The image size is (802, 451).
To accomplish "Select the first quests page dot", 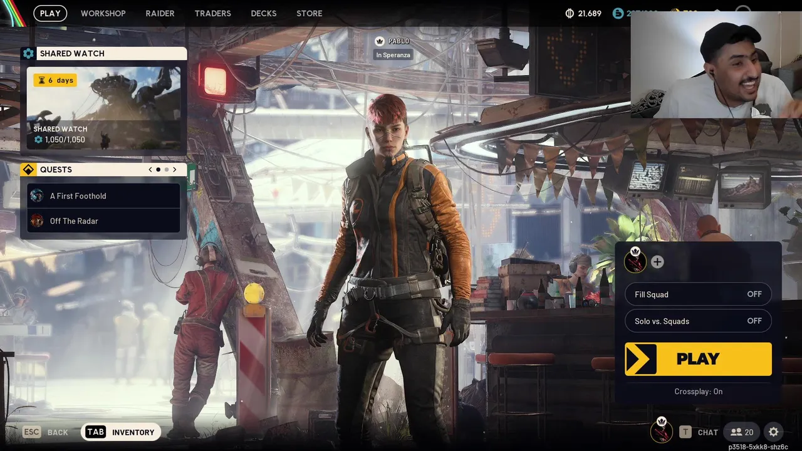I will [158, 170].
